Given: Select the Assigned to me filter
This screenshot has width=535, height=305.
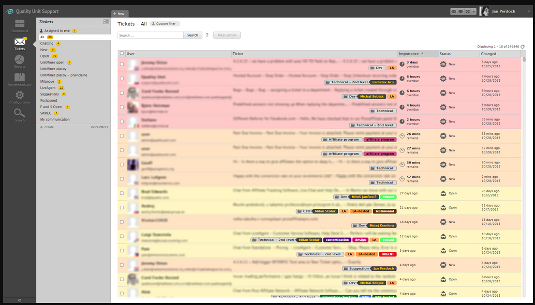Looking at the screenshot, I should (58, 30).
